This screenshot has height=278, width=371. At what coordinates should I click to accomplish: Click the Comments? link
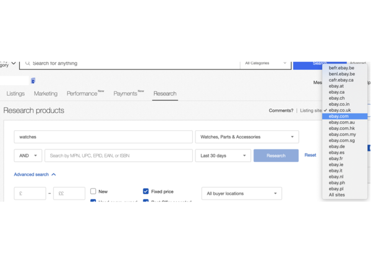tap(281, 111)
